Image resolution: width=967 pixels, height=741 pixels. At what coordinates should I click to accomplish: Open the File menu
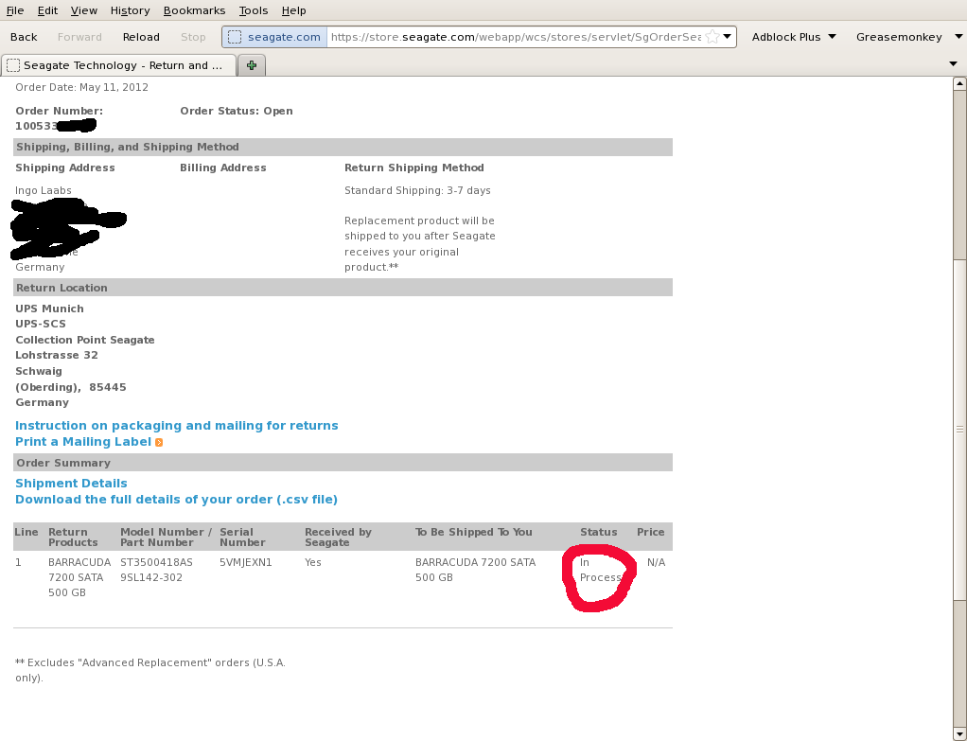pos(15,10)
